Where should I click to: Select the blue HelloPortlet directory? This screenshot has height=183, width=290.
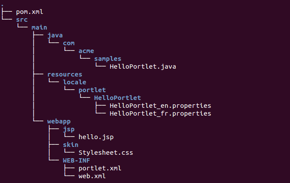point(118,98)
